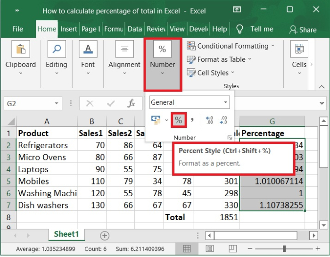Click horizontal scrollbar left arrow
The width and height of the screenshot is (330, 257).
coord(210,235)
